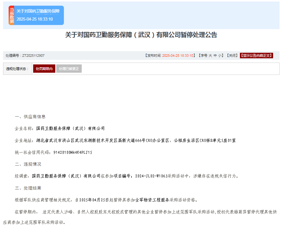
Task: Click the 一、供应商信息 section heading
Action: [x=30, y=117]
